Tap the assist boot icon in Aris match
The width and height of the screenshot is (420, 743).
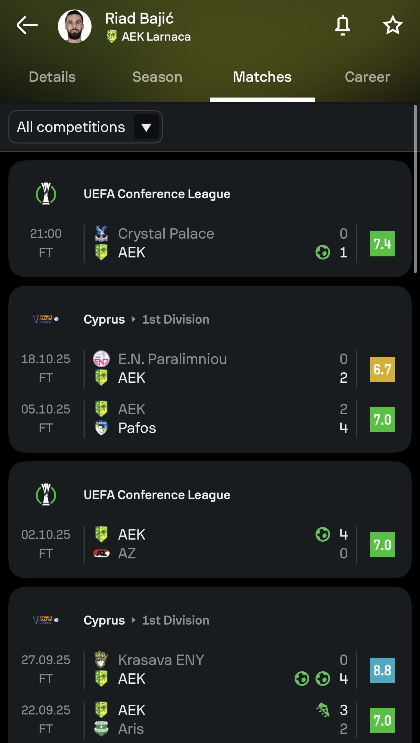(323, 710)
